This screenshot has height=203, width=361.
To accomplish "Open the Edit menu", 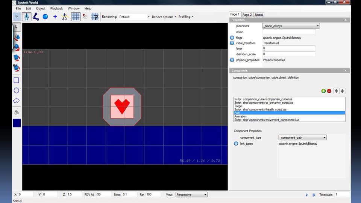I will click(x=28, y=9).
